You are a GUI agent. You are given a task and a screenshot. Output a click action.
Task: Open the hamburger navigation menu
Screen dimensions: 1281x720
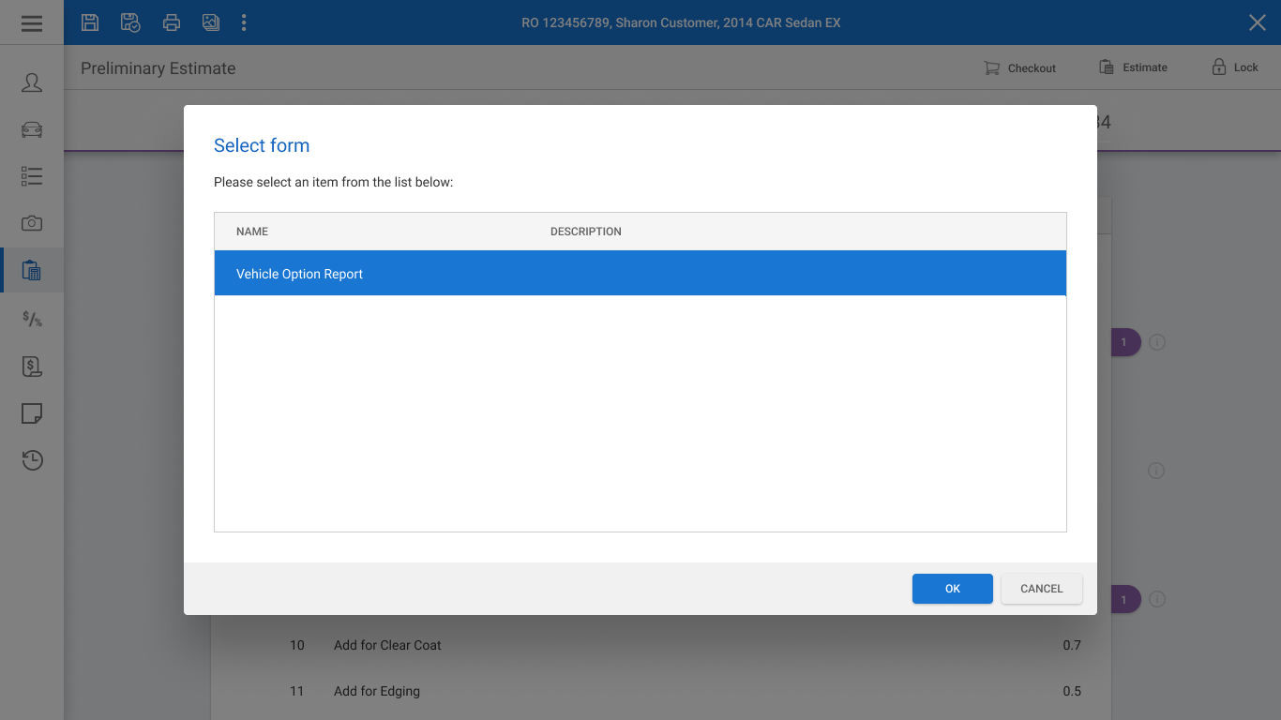click(x=32, y=22)
